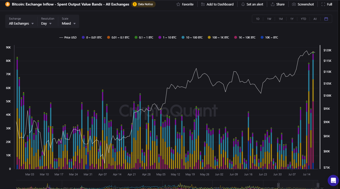Toggle the 1K ~ 10K BTC series
The width and height of the screenshot is (340, 189).
pos(244,37)
